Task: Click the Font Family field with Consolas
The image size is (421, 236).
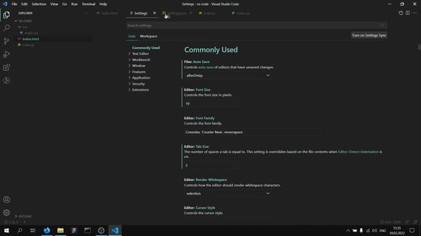Action: click(253, 132)
